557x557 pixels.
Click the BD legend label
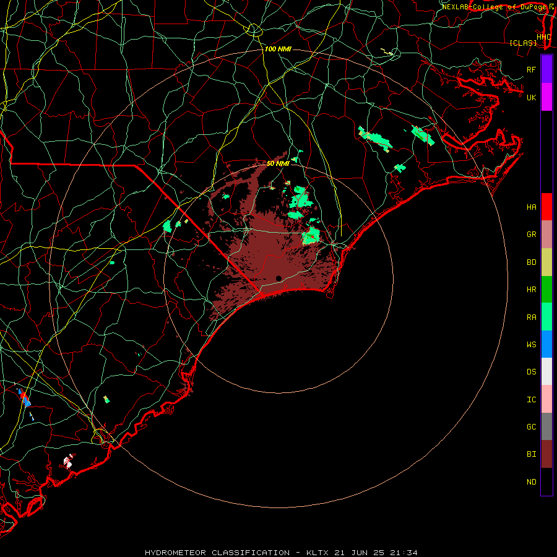(531, 262)
